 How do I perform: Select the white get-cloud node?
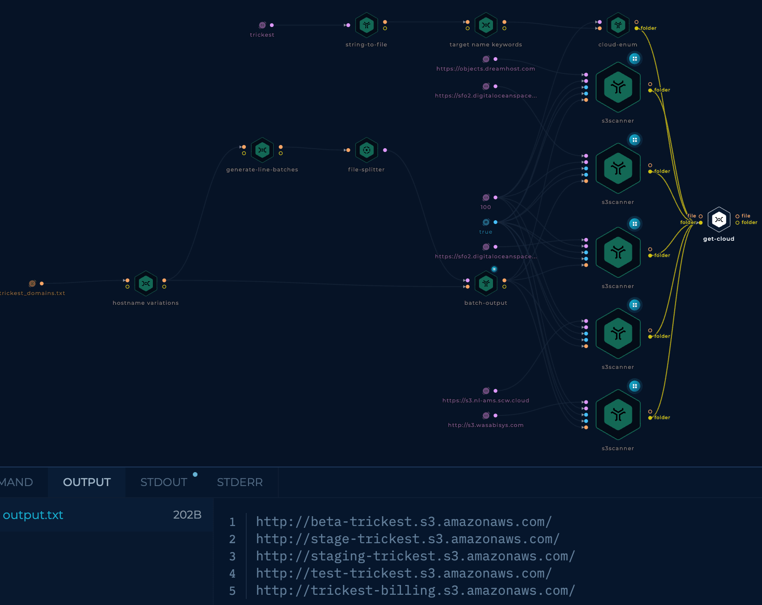719,219
